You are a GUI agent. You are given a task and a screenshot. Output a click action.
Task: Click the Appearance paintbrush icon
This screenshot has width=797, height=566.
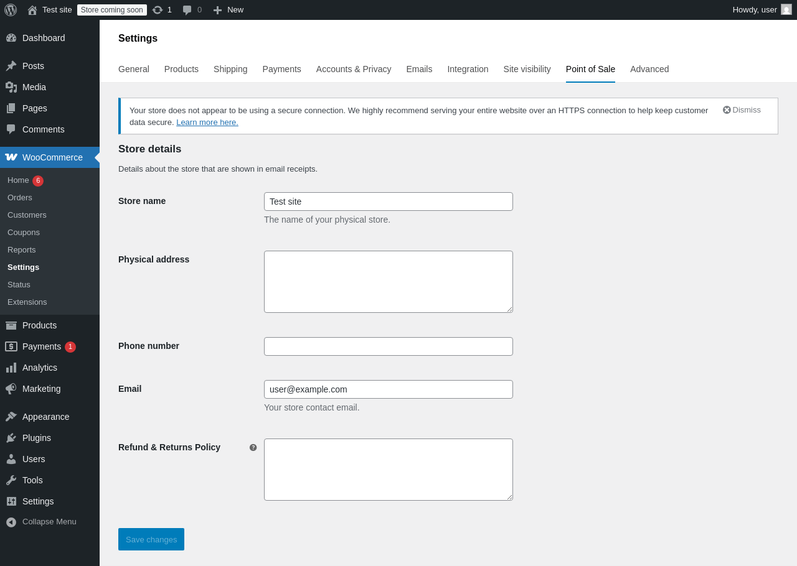tap(11, 417)
